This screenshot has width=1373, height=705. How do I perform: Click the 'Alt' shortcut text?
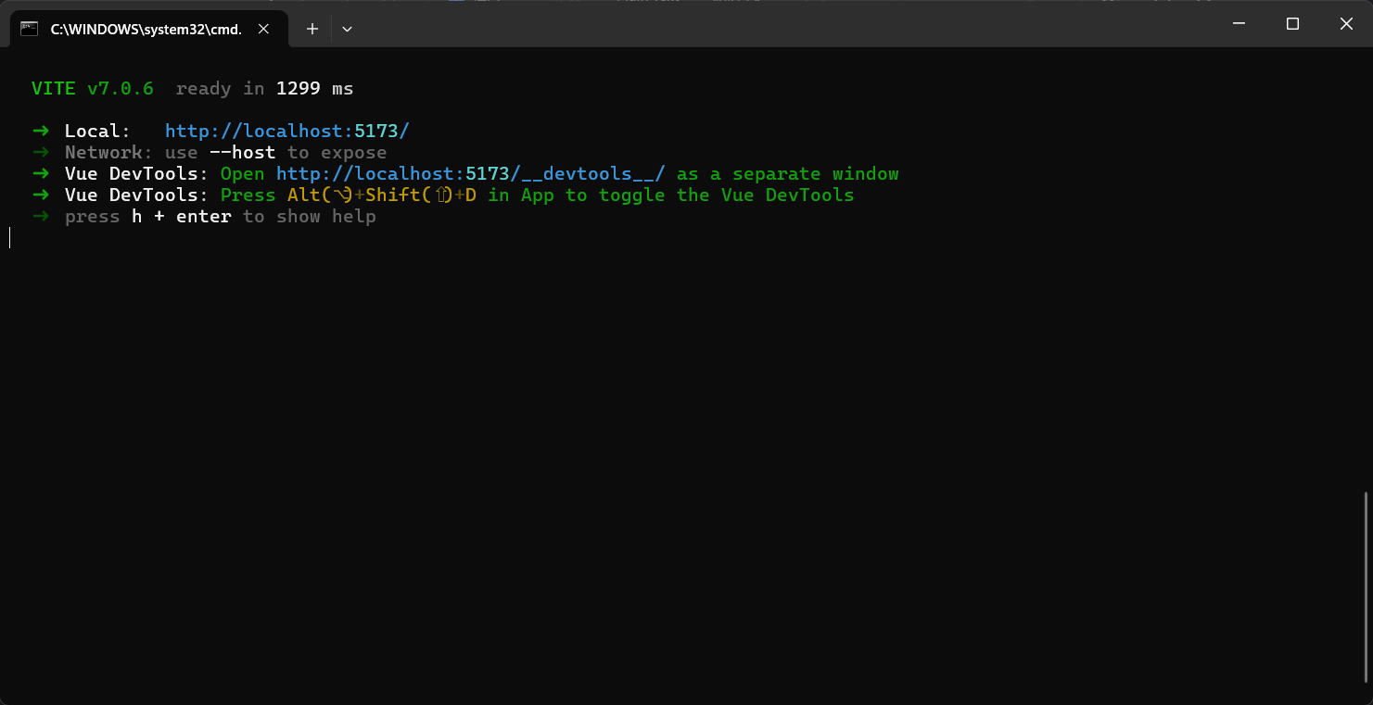coord(303,195)
